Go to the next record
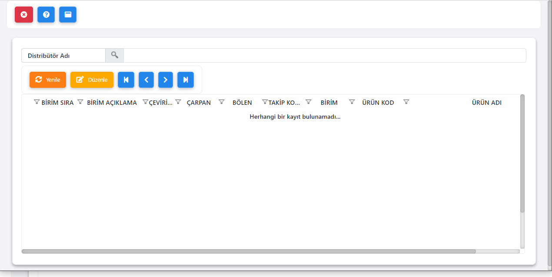Viewport: 552px width, 277px height. [x=166, y=80]
